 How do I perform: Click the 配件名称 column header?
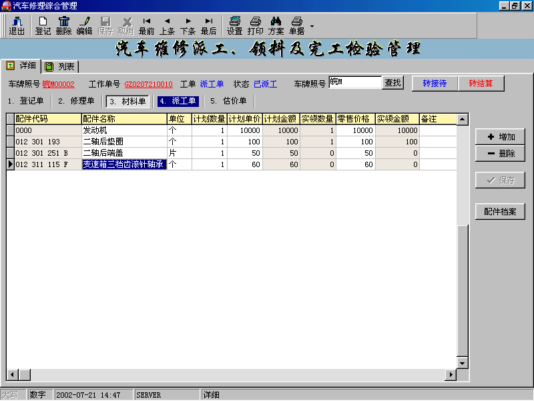[x=124, y=119]
